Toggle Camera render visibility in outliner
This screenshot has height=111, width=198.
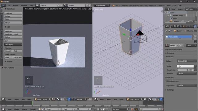click(x=194, y=21)
